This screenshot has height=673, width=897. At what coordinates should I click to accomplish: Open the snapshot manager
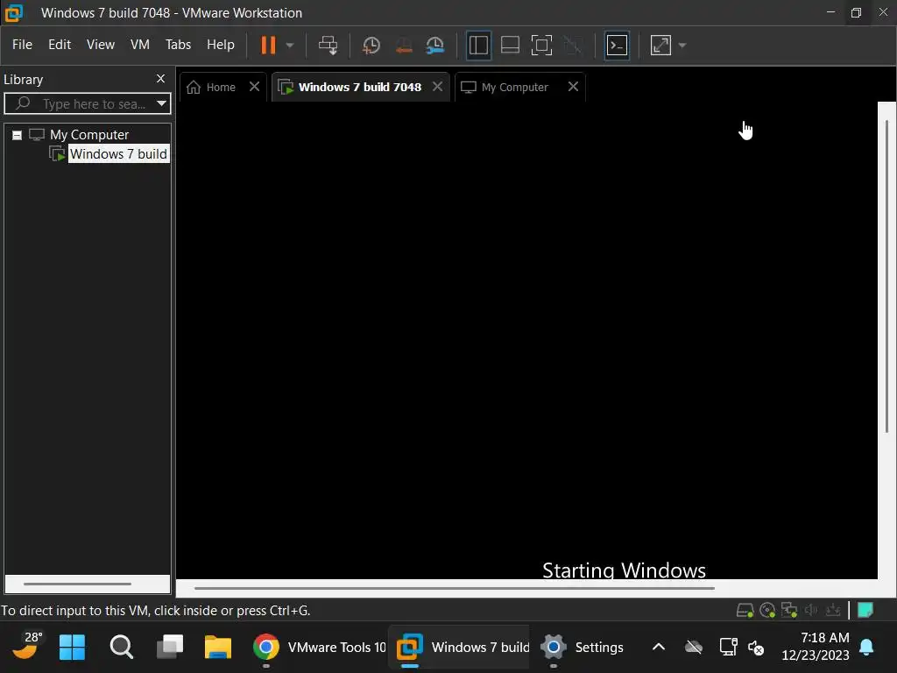click(x=435, y=46)
